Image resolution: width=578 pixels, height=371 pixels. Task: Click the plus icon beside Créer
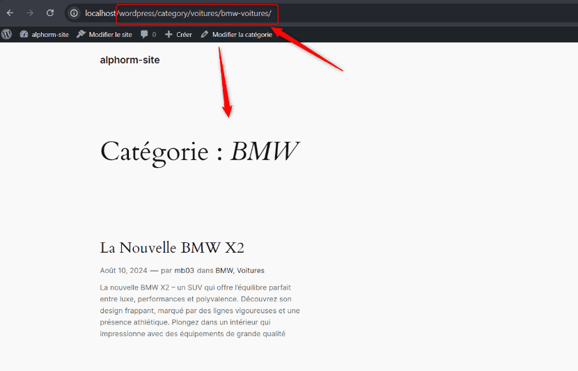169,34
